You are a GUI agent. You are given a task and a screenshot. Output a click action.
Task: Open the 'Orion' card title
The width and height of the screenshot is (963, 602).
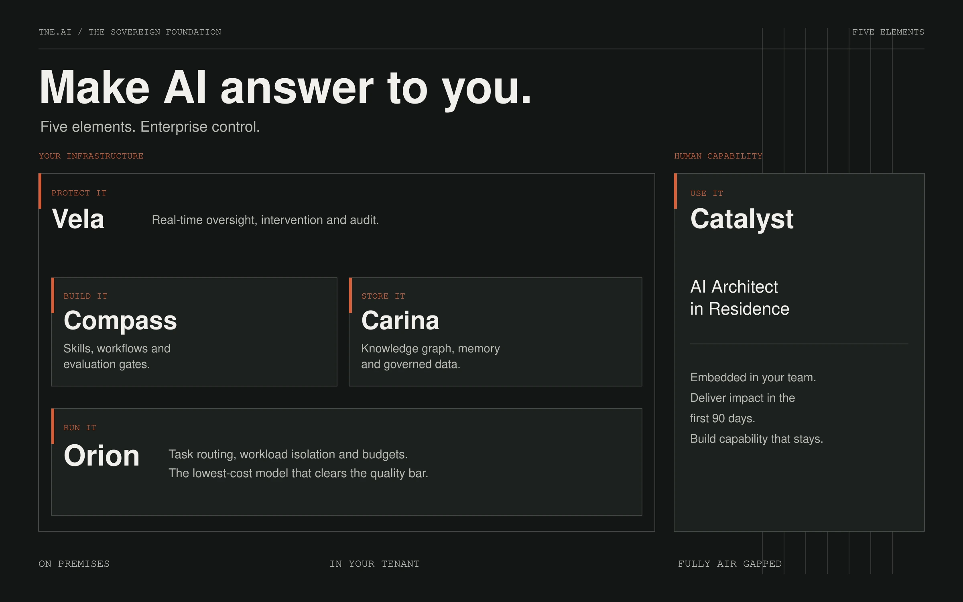102,456
